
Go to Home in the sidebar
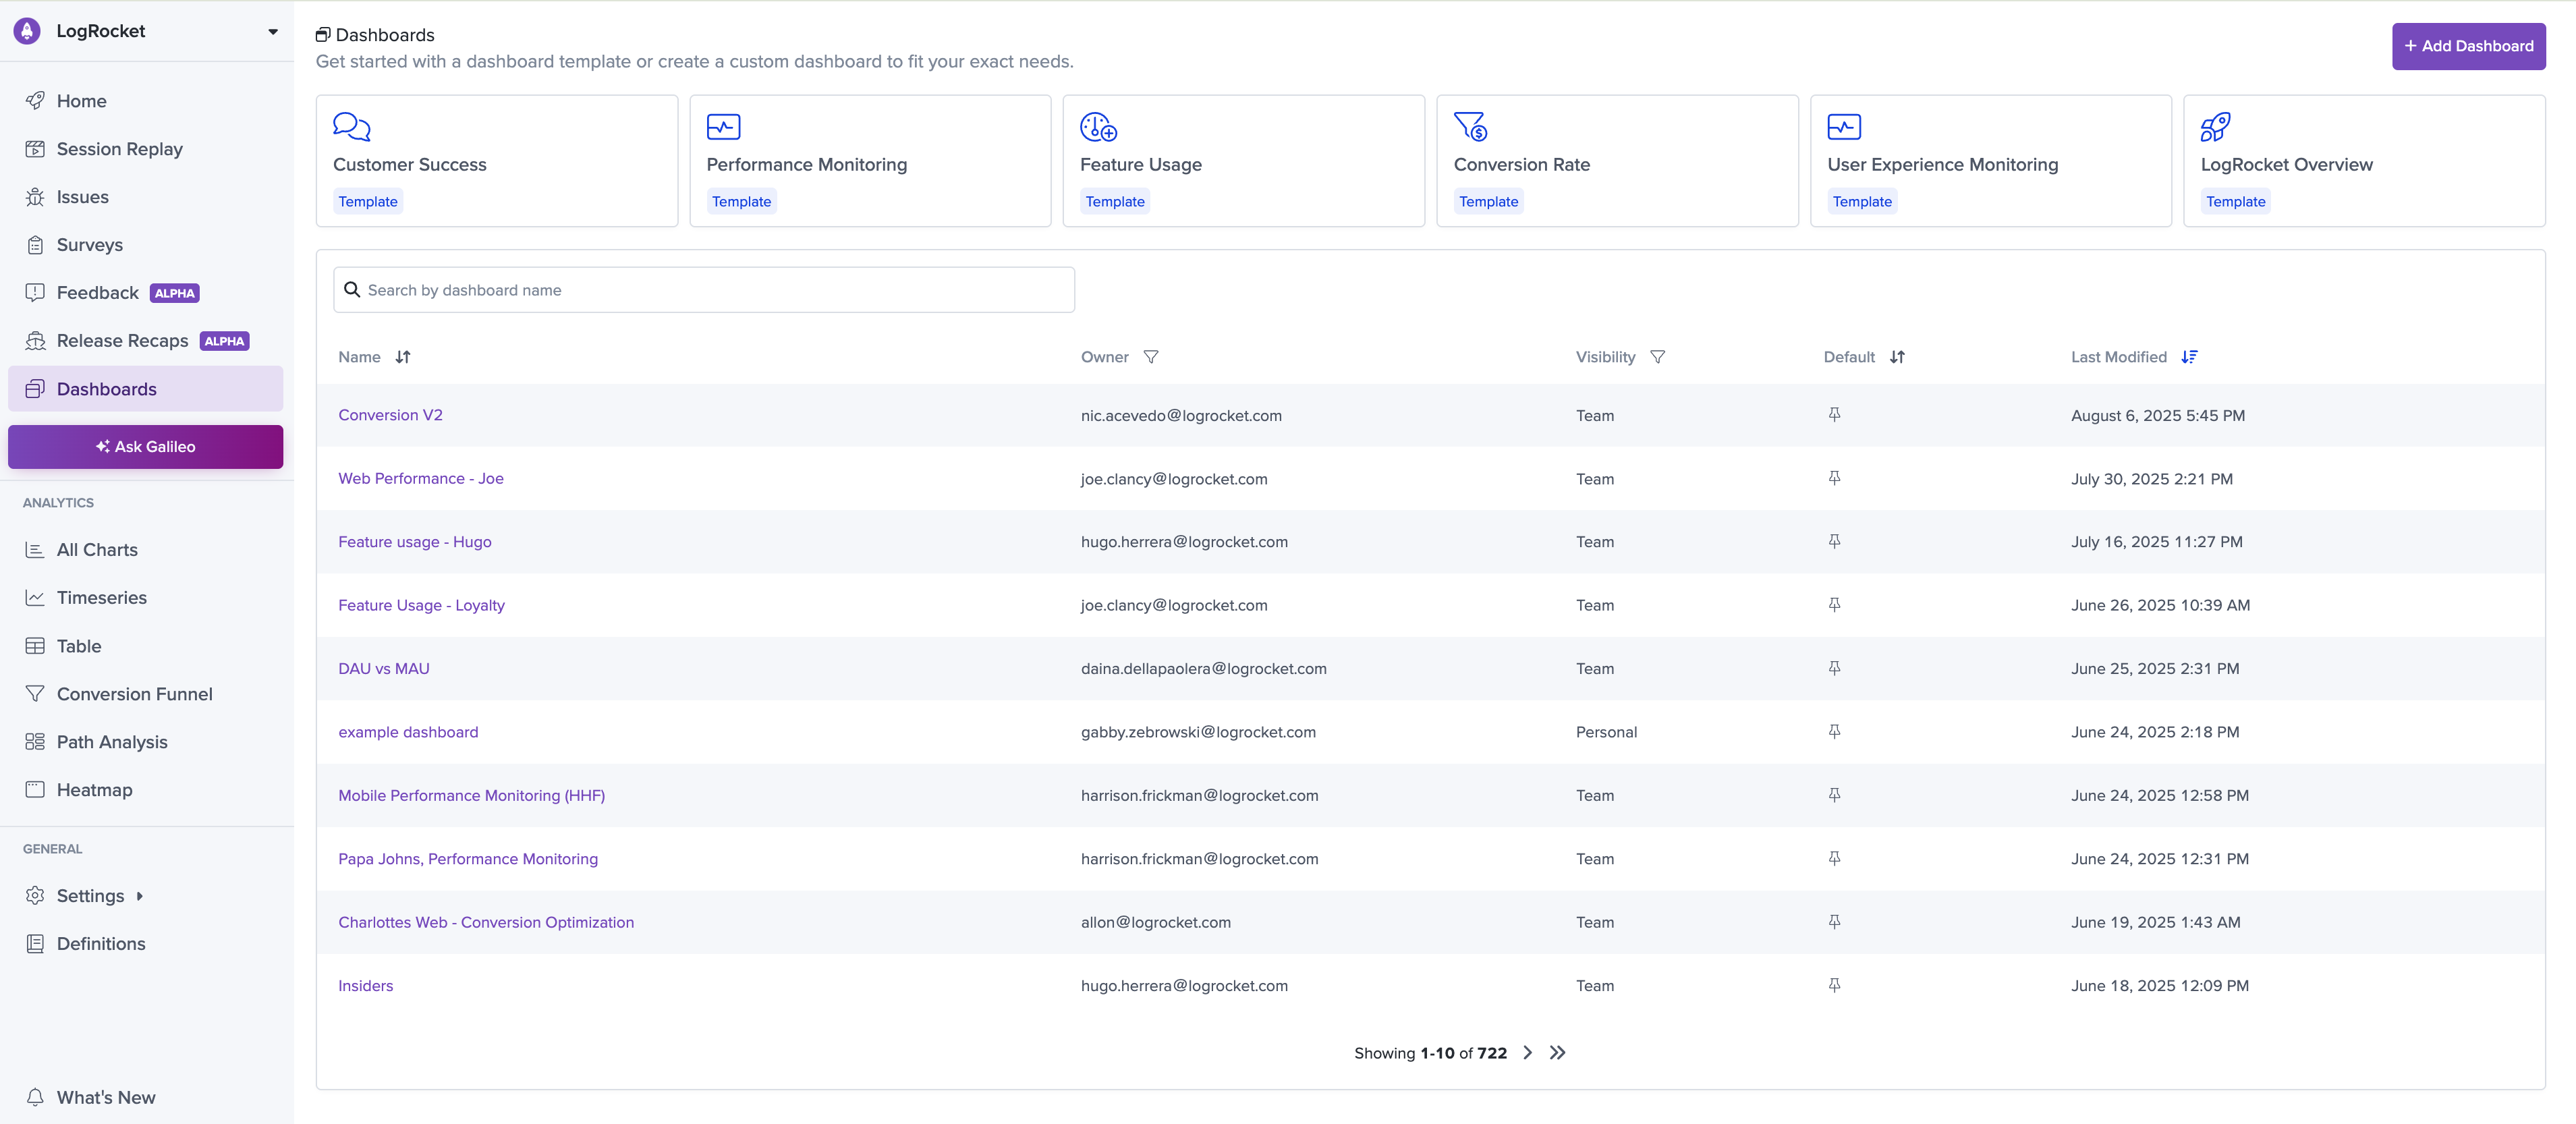(x=81, y=101)
